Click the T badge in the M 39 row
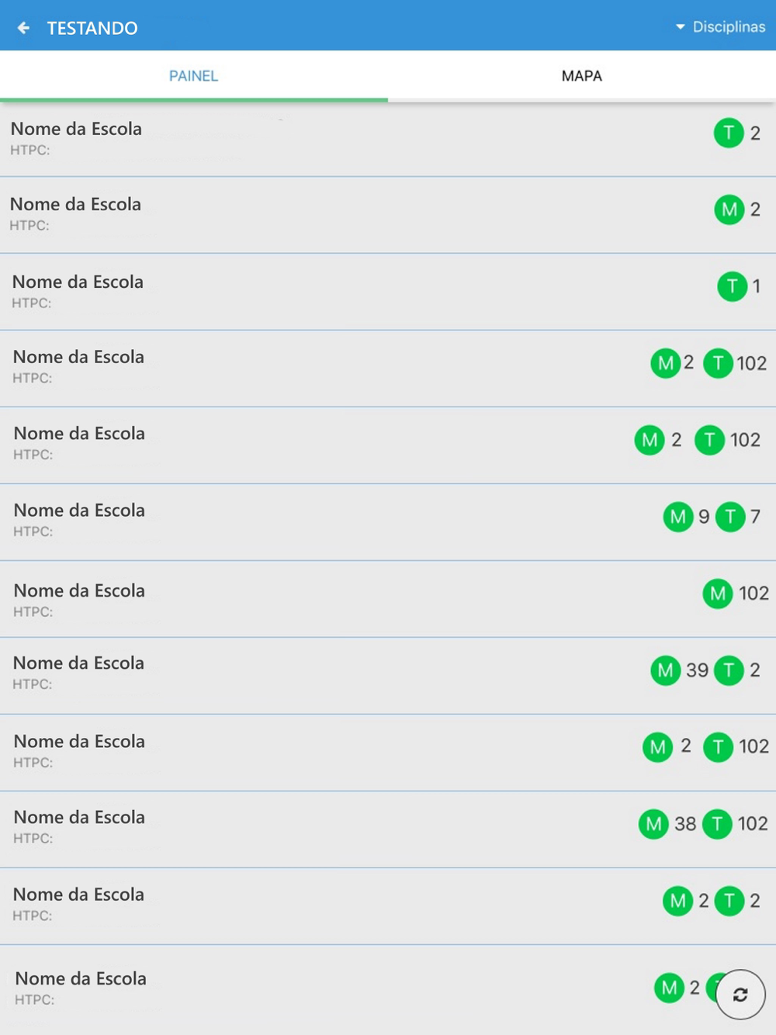Image resolution: width=776 pixels, height=1035 pixels. 729,670
